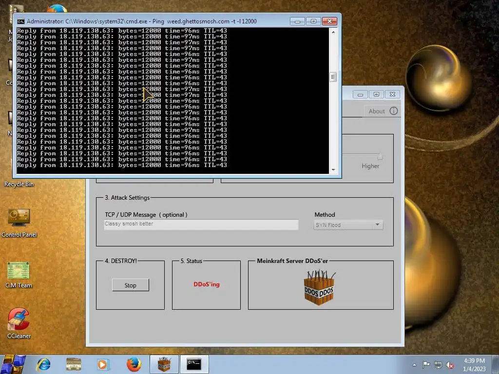
Task: Open the Windows Explorer taskbar icon
Action: (x=74, y=364)
